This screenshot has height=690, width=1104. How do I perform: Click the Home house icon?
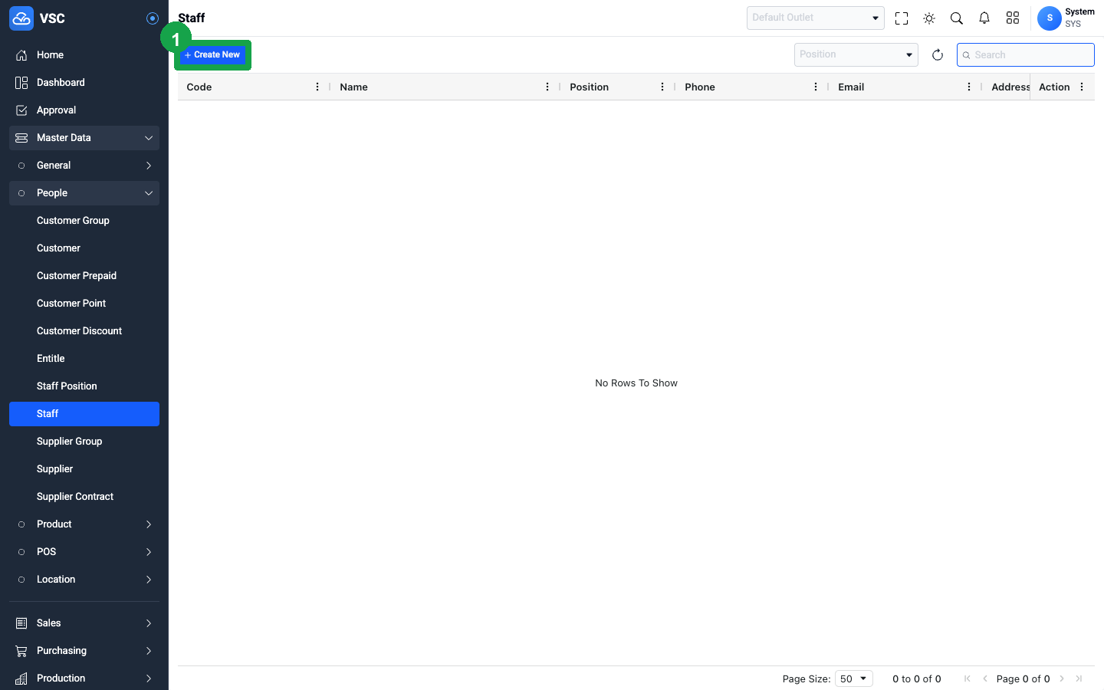21,55
